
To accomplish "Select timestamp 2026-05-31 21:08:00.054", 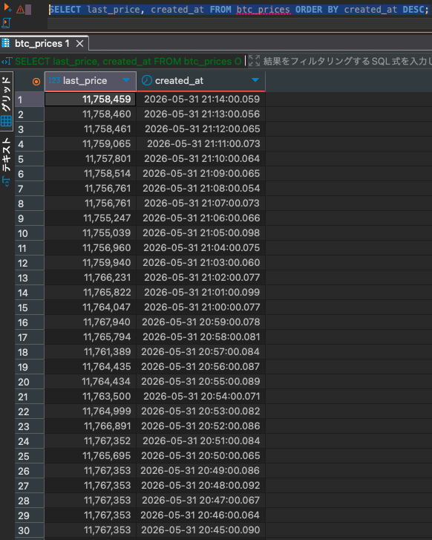I will [x=201, y=189].
